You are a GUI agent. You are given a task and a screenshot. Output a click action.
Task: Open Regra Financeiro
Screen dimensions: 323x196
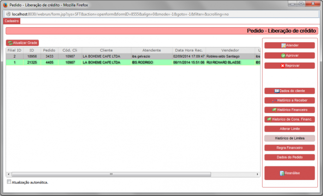coord(289,148)
